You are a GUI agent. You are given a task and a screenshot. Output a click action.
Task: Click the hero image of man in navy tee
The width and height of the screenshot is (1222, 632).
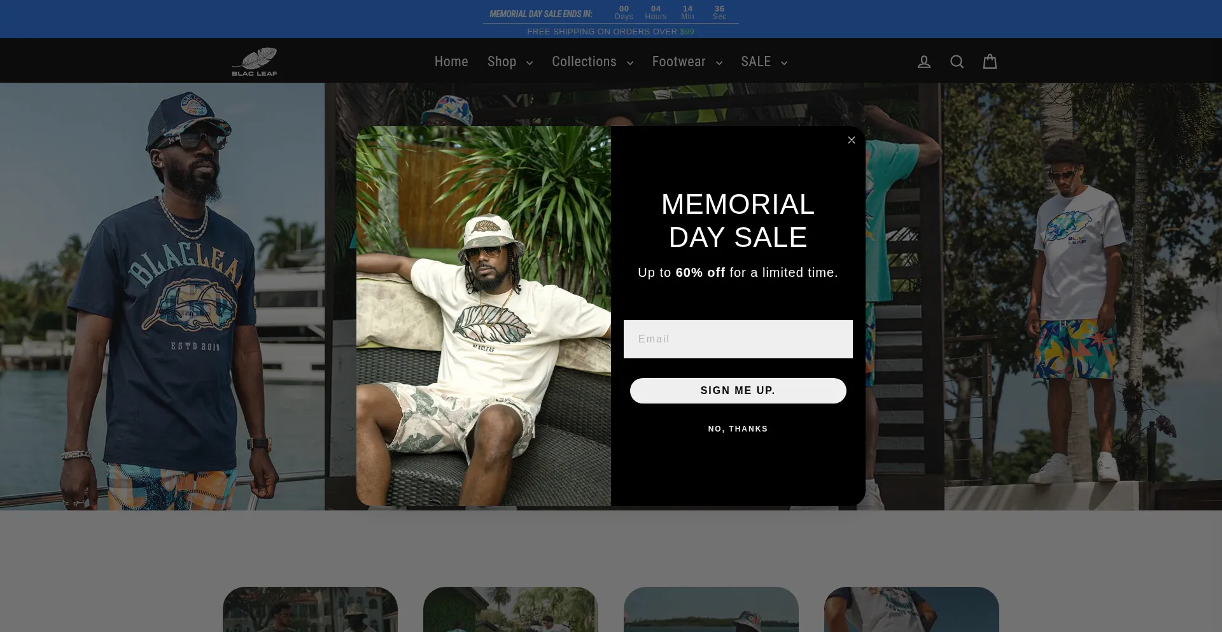pyautogui.click(x=162, y=297)
